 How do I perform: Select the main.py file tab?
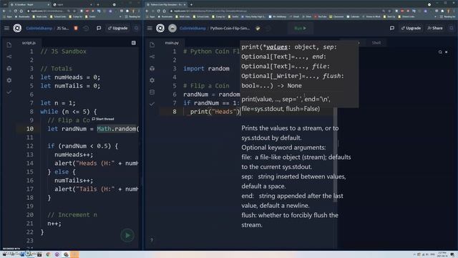tap(172, 43)
